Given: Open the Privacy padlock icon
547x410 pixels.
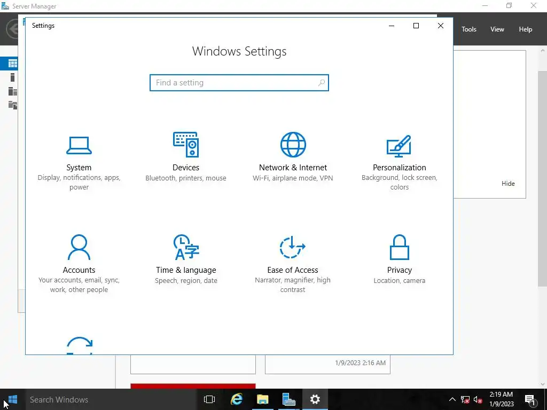Looking at the screenshot, I should [399, 247].
